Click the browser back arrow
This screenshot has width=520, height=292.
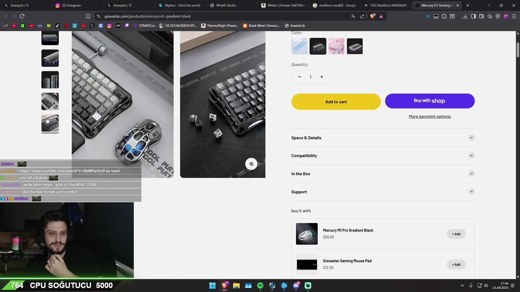6,16
